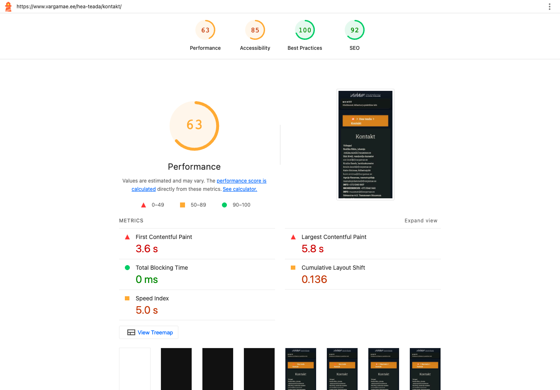The image size is (560, 390).
Task: Click the red triangle next to Largest Contentful Paint
Action: [x=293, y=237]
